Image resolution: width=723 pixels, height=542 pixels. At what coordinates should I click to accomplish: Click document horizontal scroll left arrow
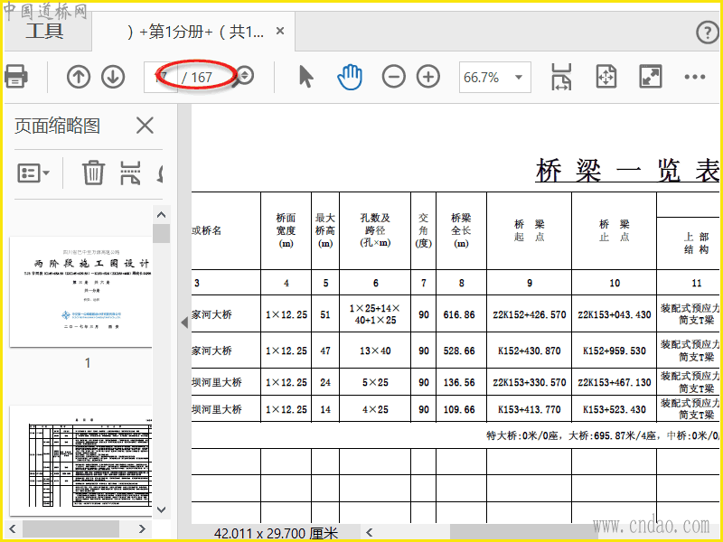(370, 532)
